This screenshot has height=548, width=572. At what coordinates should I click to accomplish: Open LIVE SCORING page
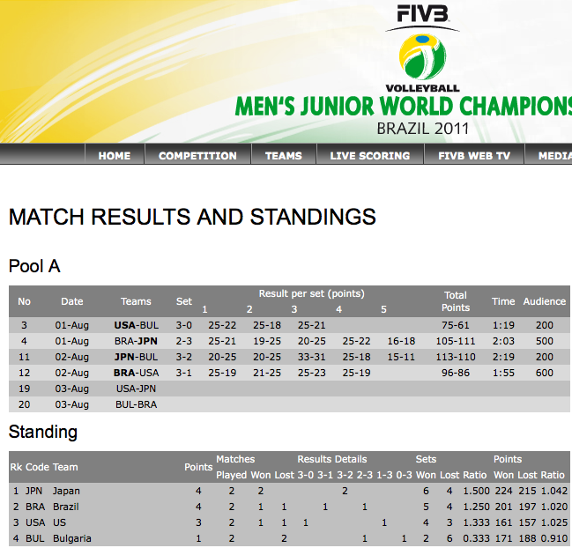tap(369, 156)
